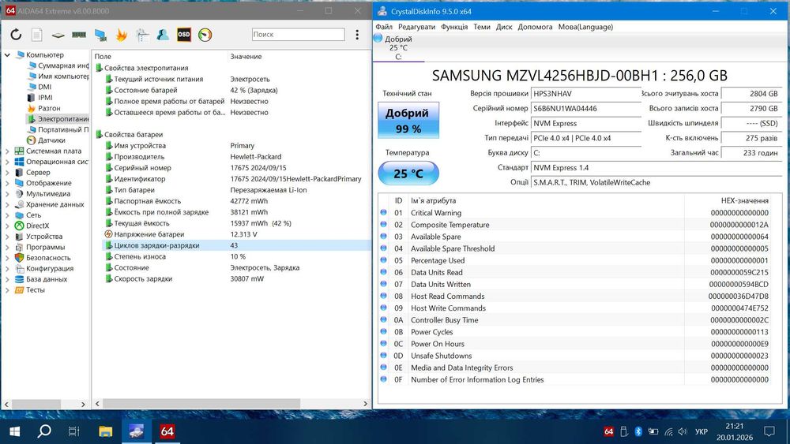Open the Мова(Language) menu
The height and width of the screenshot is (444, 790).
click(x=585, y=27)
